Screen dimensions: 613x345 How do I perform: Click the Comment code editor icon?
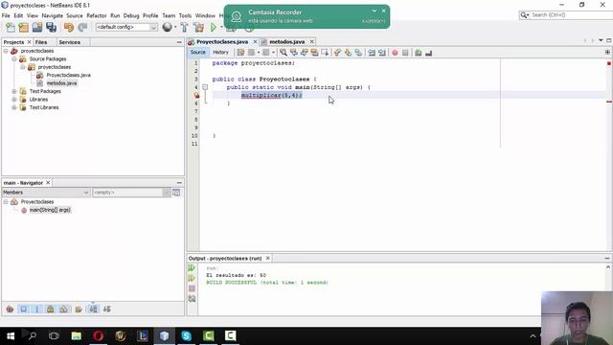419,53
